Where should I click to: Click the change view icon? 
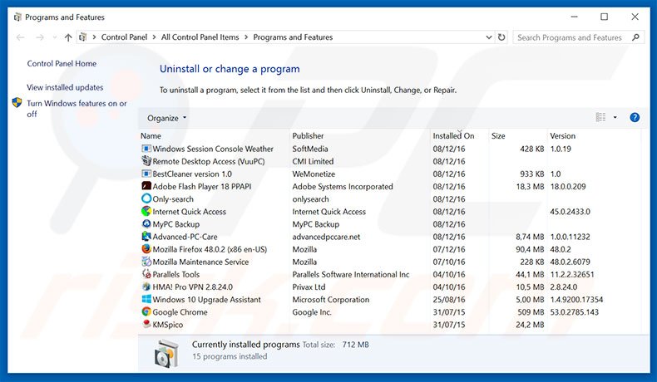pos(600,118)
